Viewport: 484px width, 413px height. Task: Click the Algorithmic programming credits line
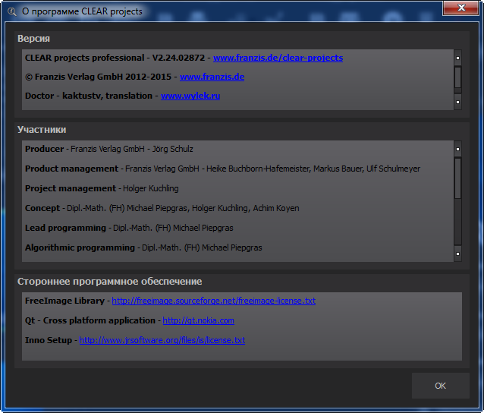pos(143,247)
